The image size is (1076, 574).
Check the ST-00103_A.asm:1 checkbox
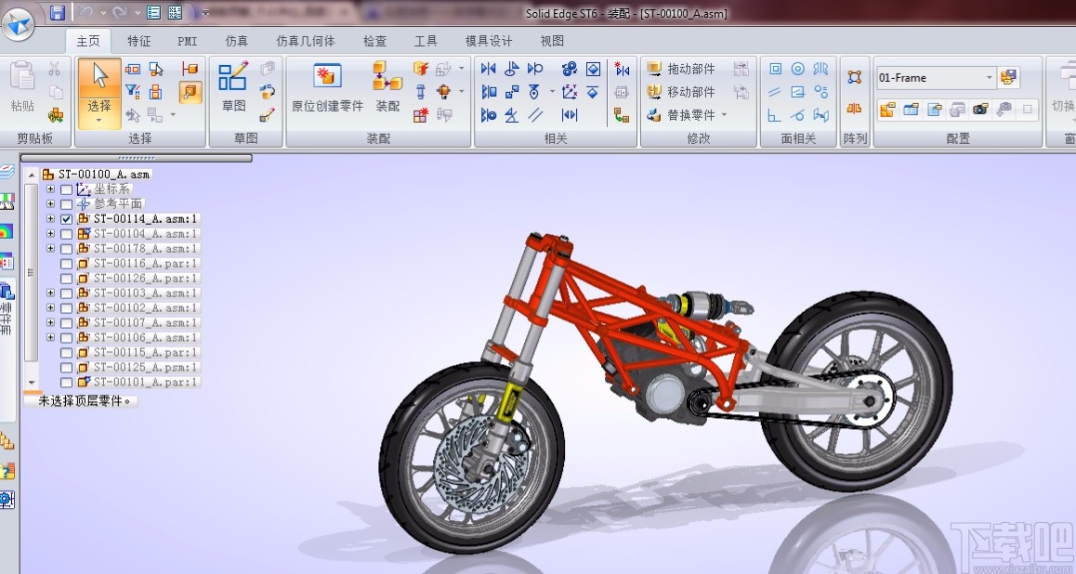coord(67,294)
